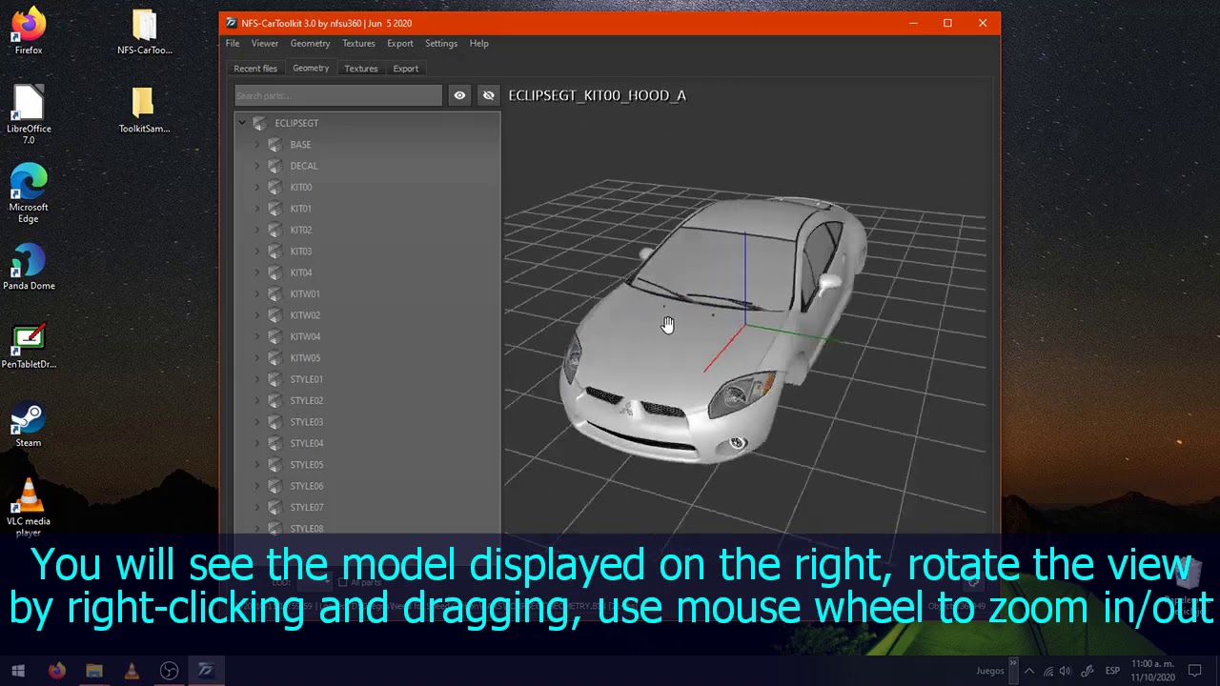Open the Textures menu in menu bar
The width and height of the screenshot is (1220, 686).
coord(358,44)
